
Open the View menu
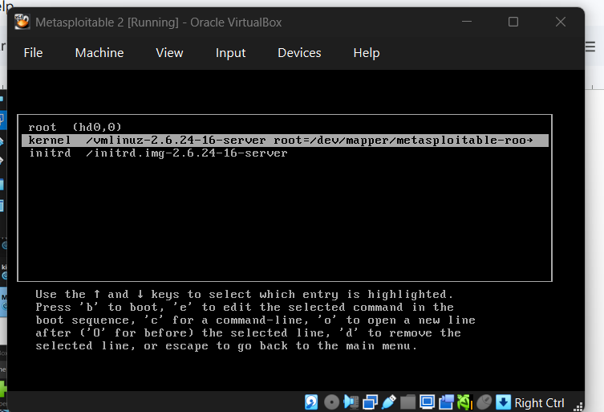(169, 53)
